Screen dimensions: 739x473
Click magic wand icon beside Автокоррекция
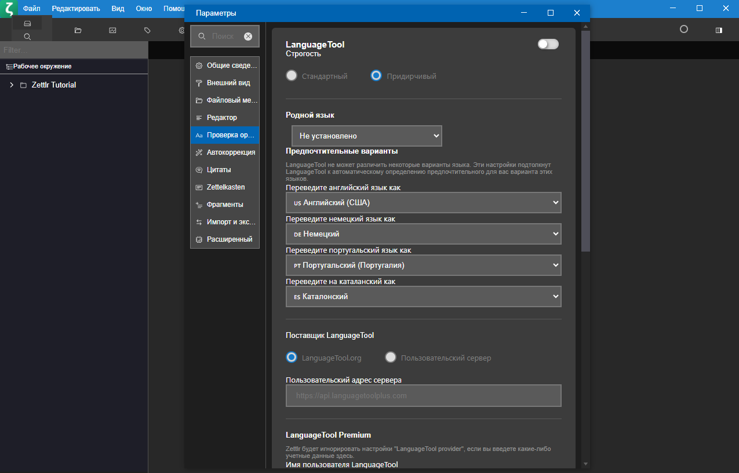coord(199,152)
